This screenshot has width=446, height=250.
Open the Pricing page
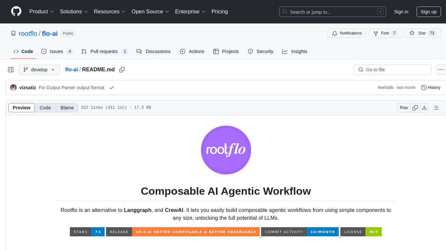click(220, 11)
